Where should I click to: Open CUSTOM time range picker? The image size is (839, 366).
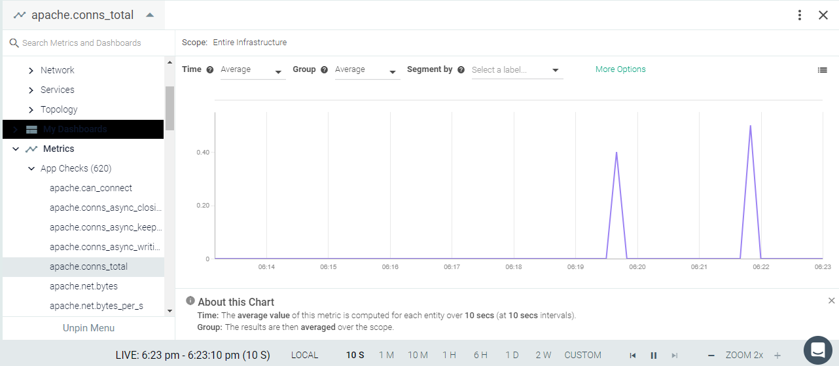pos(582,355)
